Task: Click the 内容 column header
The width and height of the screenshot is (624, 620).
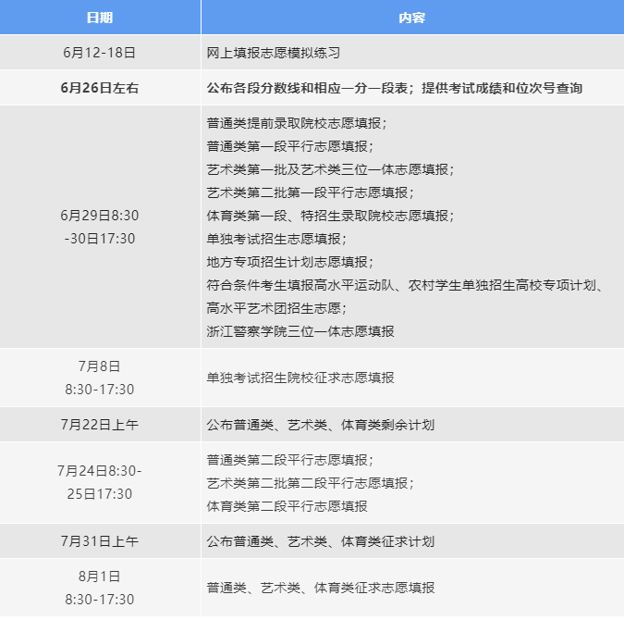Action: coord(412,18)
